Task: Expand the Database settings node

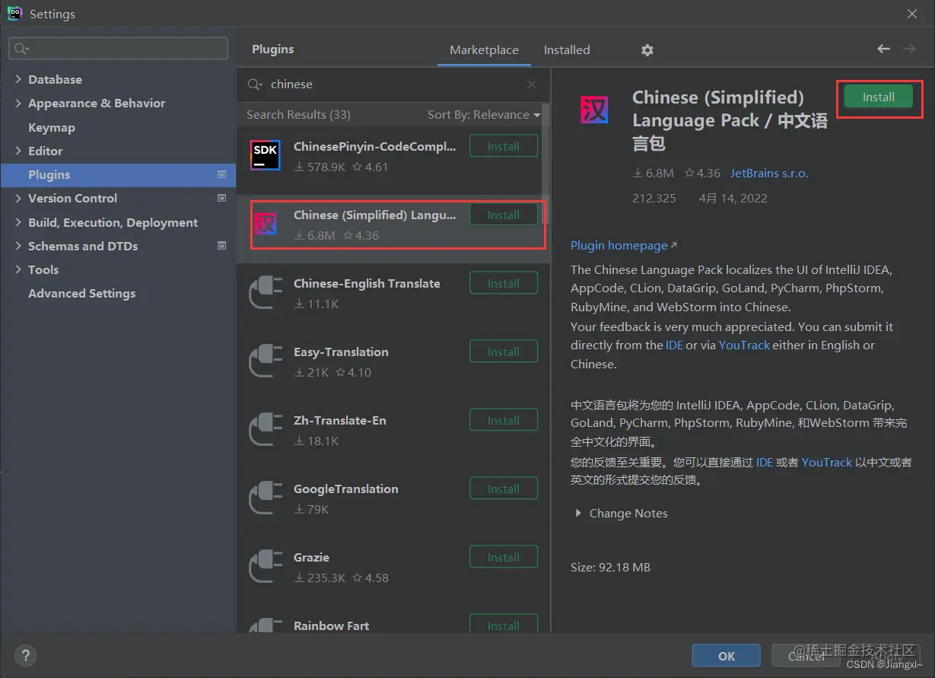Action: 18,79
